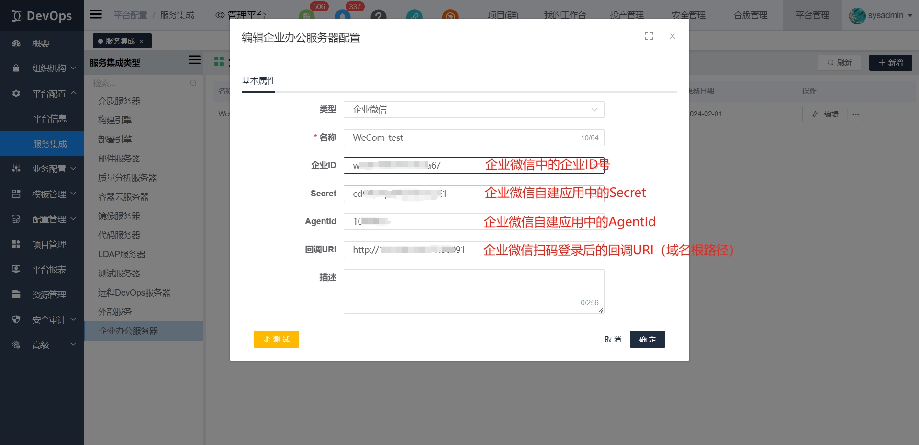Click the 取消 cancel button
Image resolution: width=919 pixels, height=445 pixels.
[x=613, y=340]
